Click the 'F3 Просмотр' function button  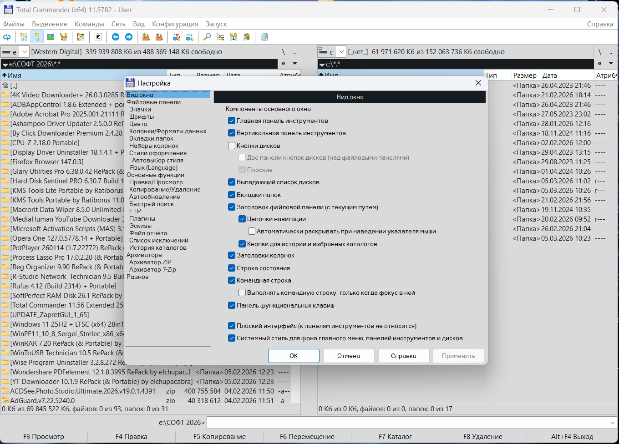click(44, 437)
